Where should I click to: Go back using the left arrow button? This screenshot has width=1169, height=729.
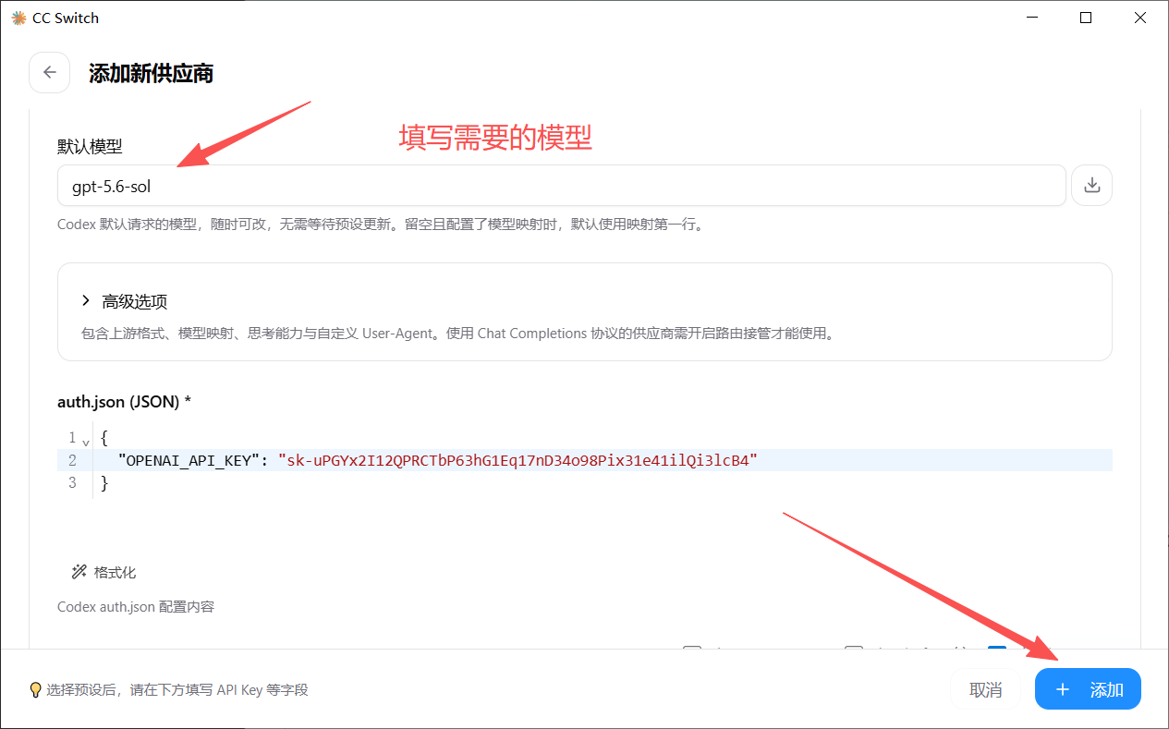coord(50,73)
